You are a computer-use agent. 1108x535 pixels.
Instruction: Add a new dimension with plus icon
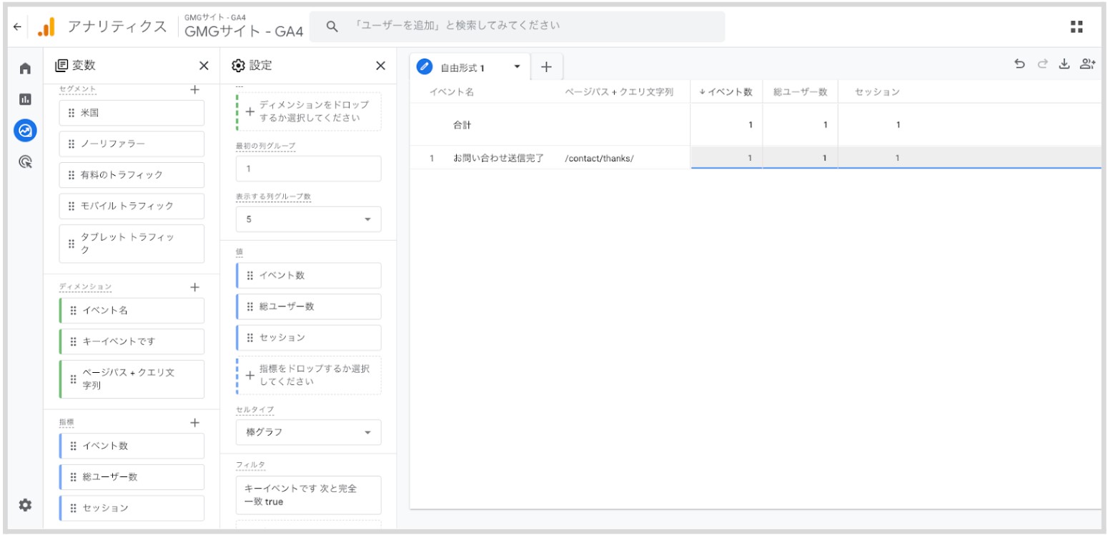[x=194, y=287]
